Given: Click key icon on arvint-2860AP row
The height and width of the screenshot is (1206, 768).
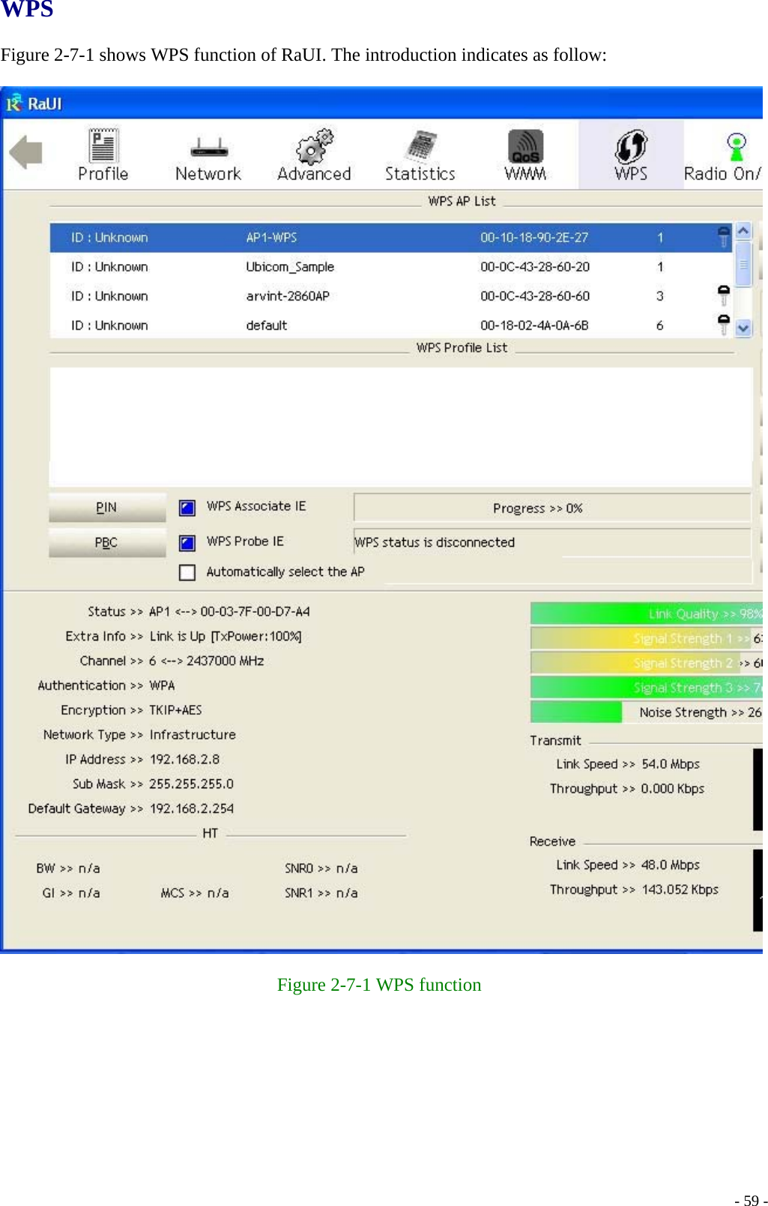Looking at the screenshot, I should (723, 295).
